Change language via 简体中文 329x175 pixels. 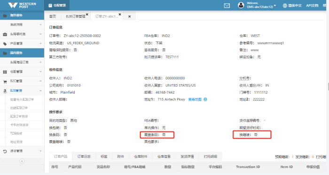(x=295, y=6)
